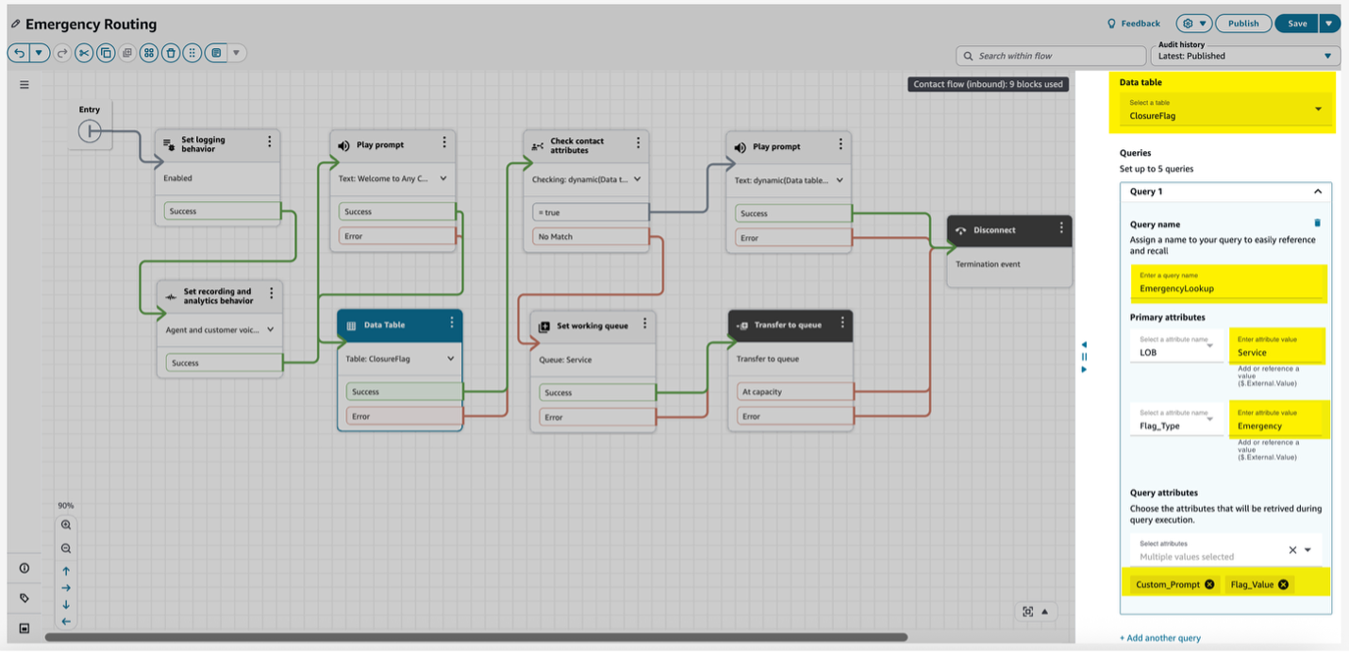Open the tags icon in left sidebar
The width and height of the screenshot is (1349, 654).
(25, 598)
